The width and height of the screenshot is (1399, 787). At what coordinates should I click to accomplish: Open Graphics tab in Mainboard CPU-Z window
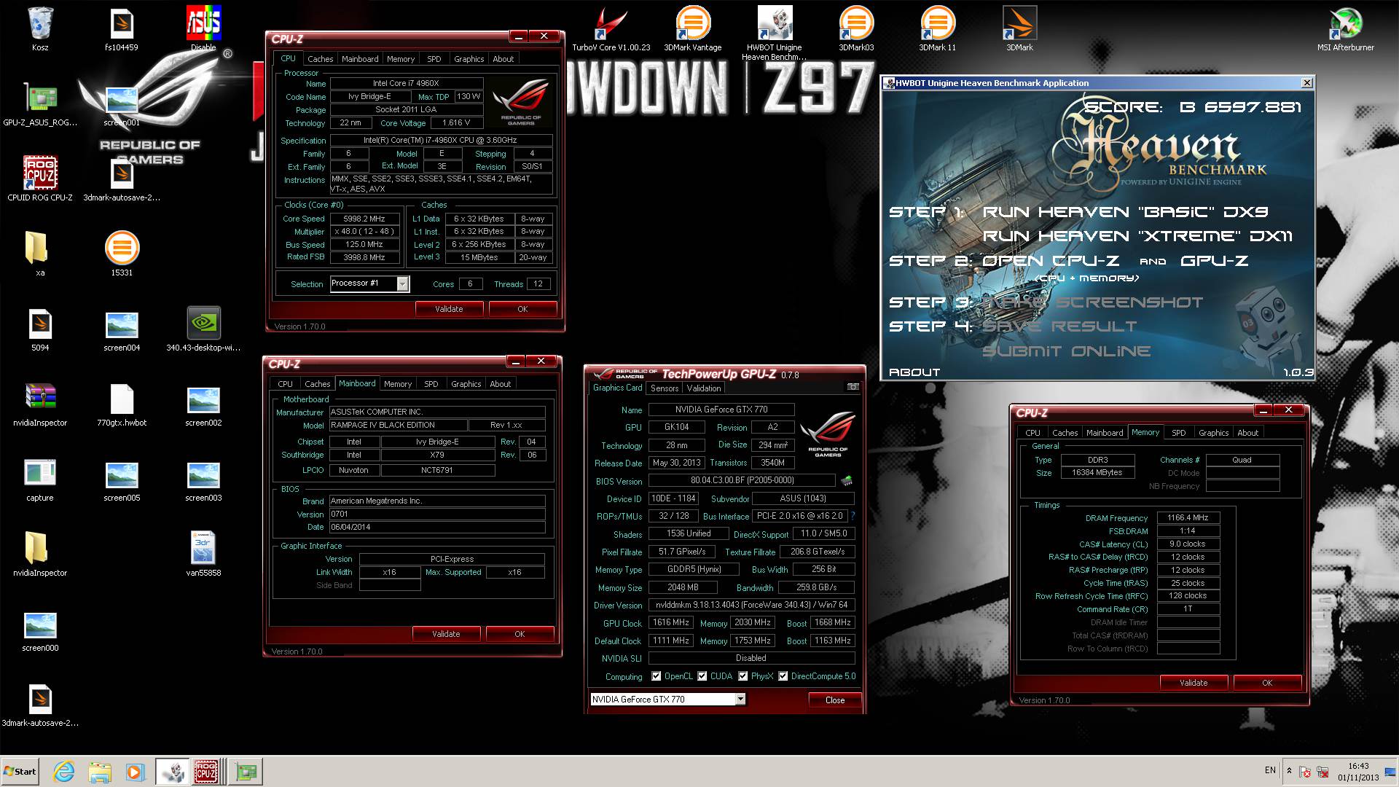click(x=466, y=384)
